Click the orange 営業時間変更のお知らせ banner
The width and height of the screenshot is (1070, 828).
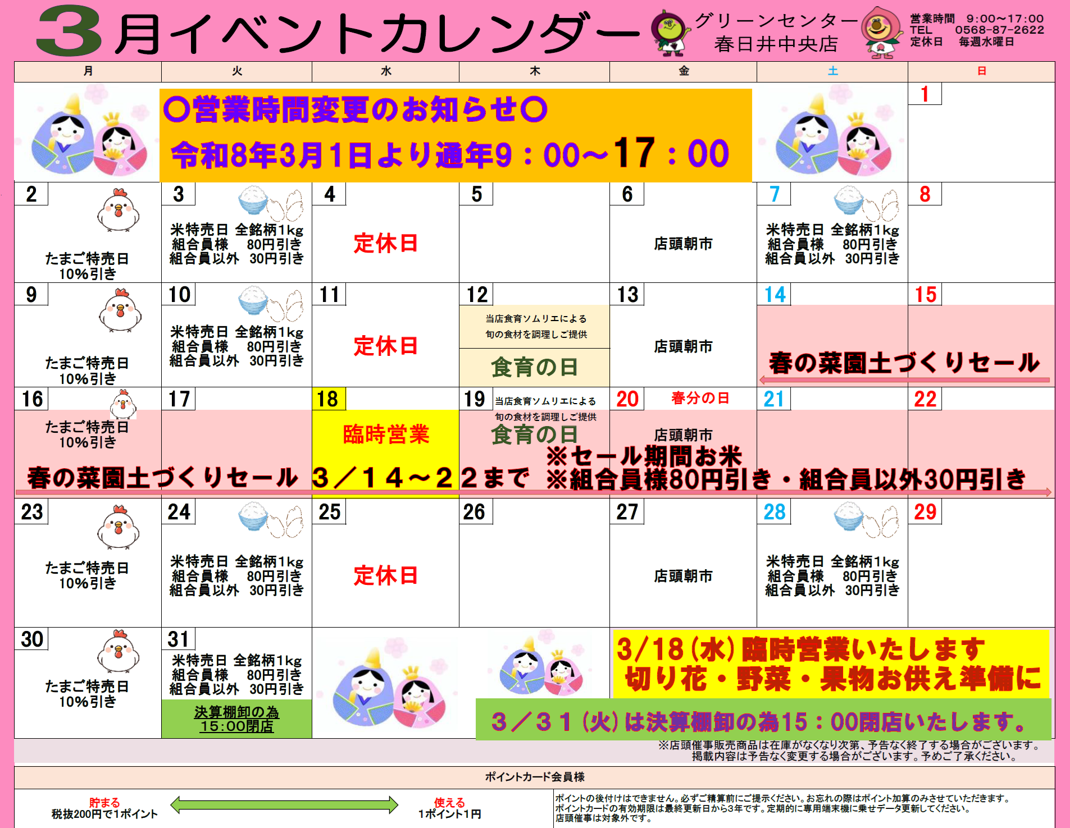click(x=456, y=135)
